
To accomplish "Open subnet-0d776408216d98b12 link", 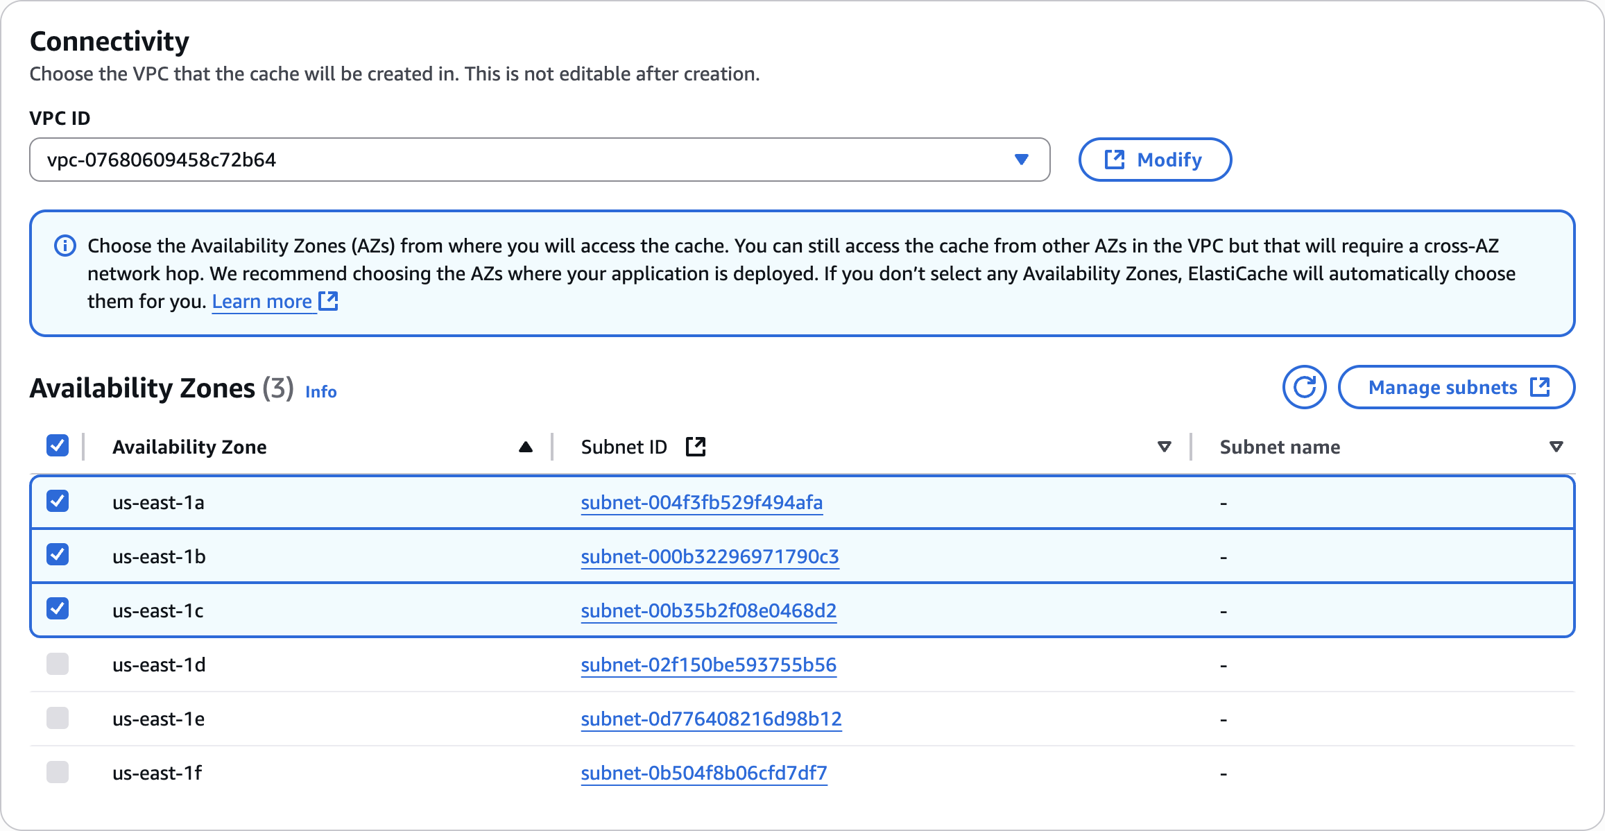I will point(711,719).
